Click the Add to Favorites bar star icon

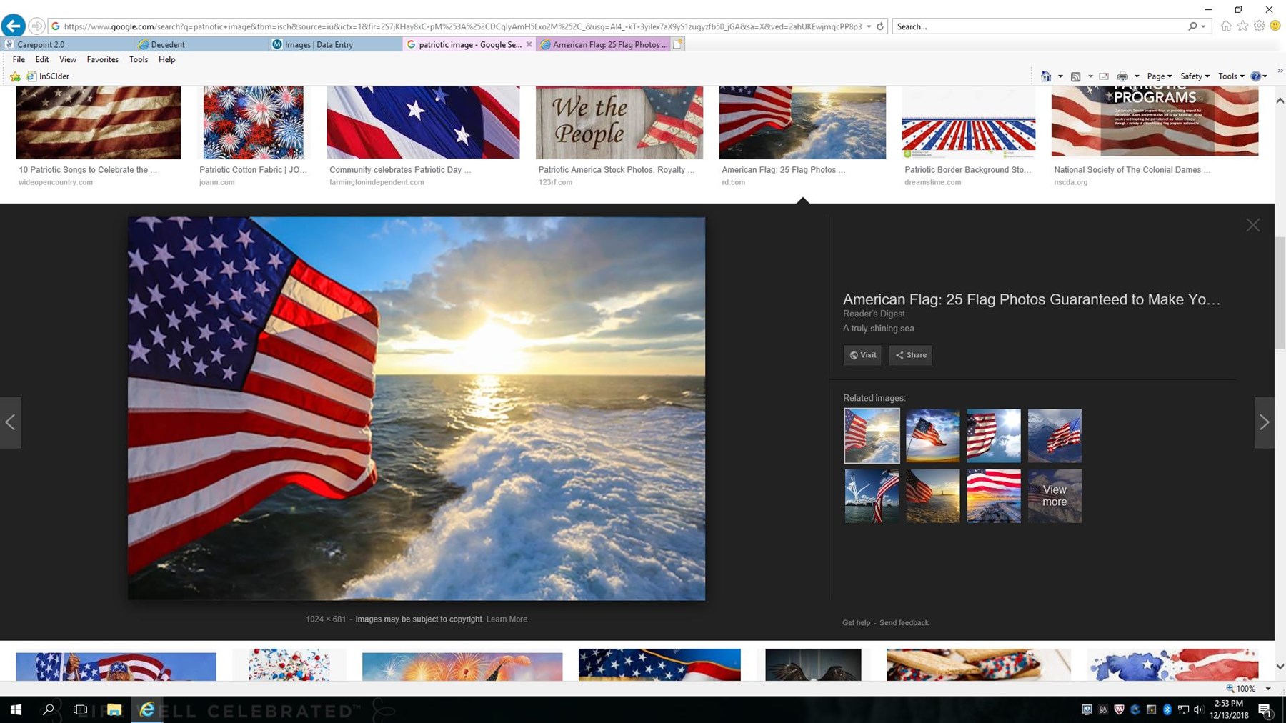[15, 76]
